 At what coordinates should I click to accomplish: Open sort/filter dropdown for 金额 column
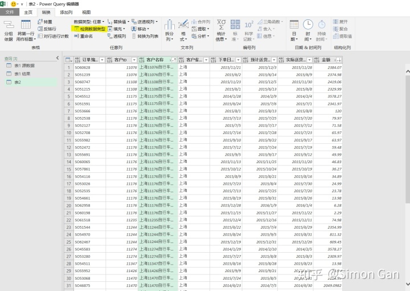pyautogui.click(x=339, y=60)
